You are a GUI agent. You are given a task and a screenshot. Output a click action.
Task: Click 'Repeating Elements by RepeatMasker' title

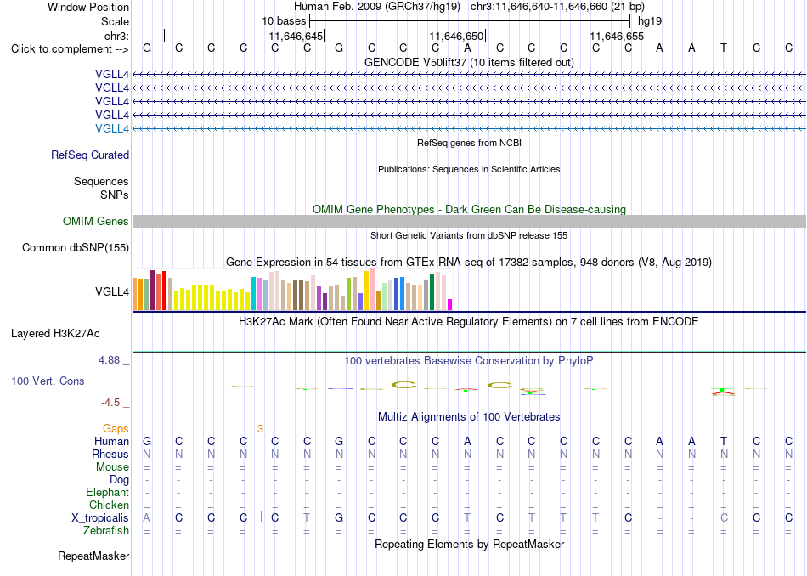point(469,544)
